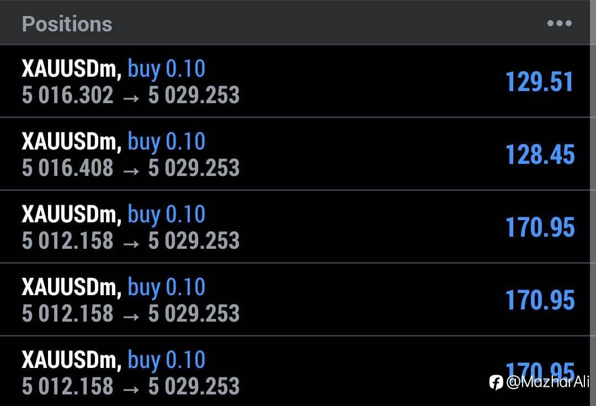Click the topmost 5 012.158 open price
Image resolution: width=596 pixels, height=406 pixels.
[67, 241]
